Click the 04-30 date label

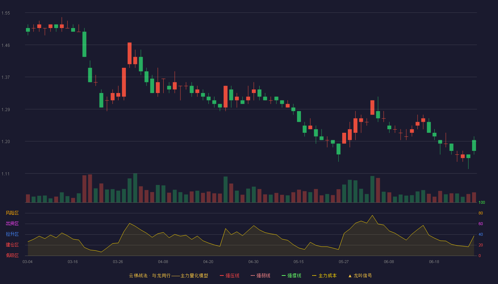253,262
